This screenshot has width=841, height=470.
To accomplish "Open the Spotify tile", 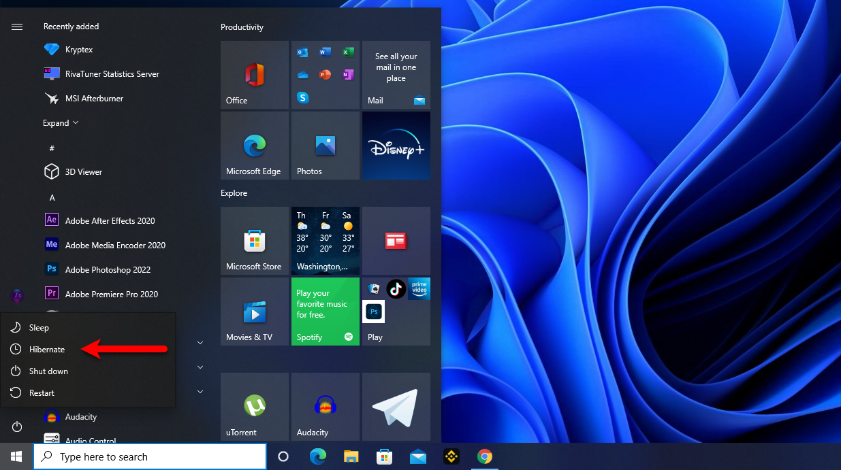I will 326,312.
